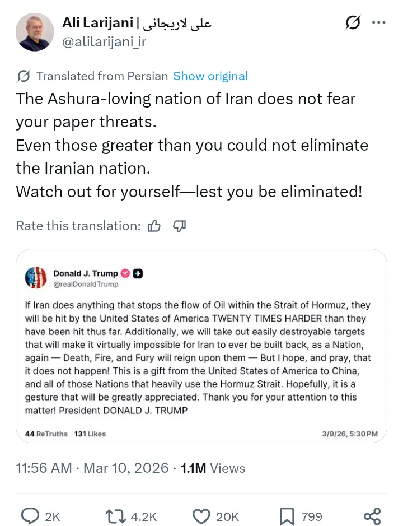The height and width of the screenshot is (526, 403).
Task: Bookmark this post
Action: tap(287, 515)
